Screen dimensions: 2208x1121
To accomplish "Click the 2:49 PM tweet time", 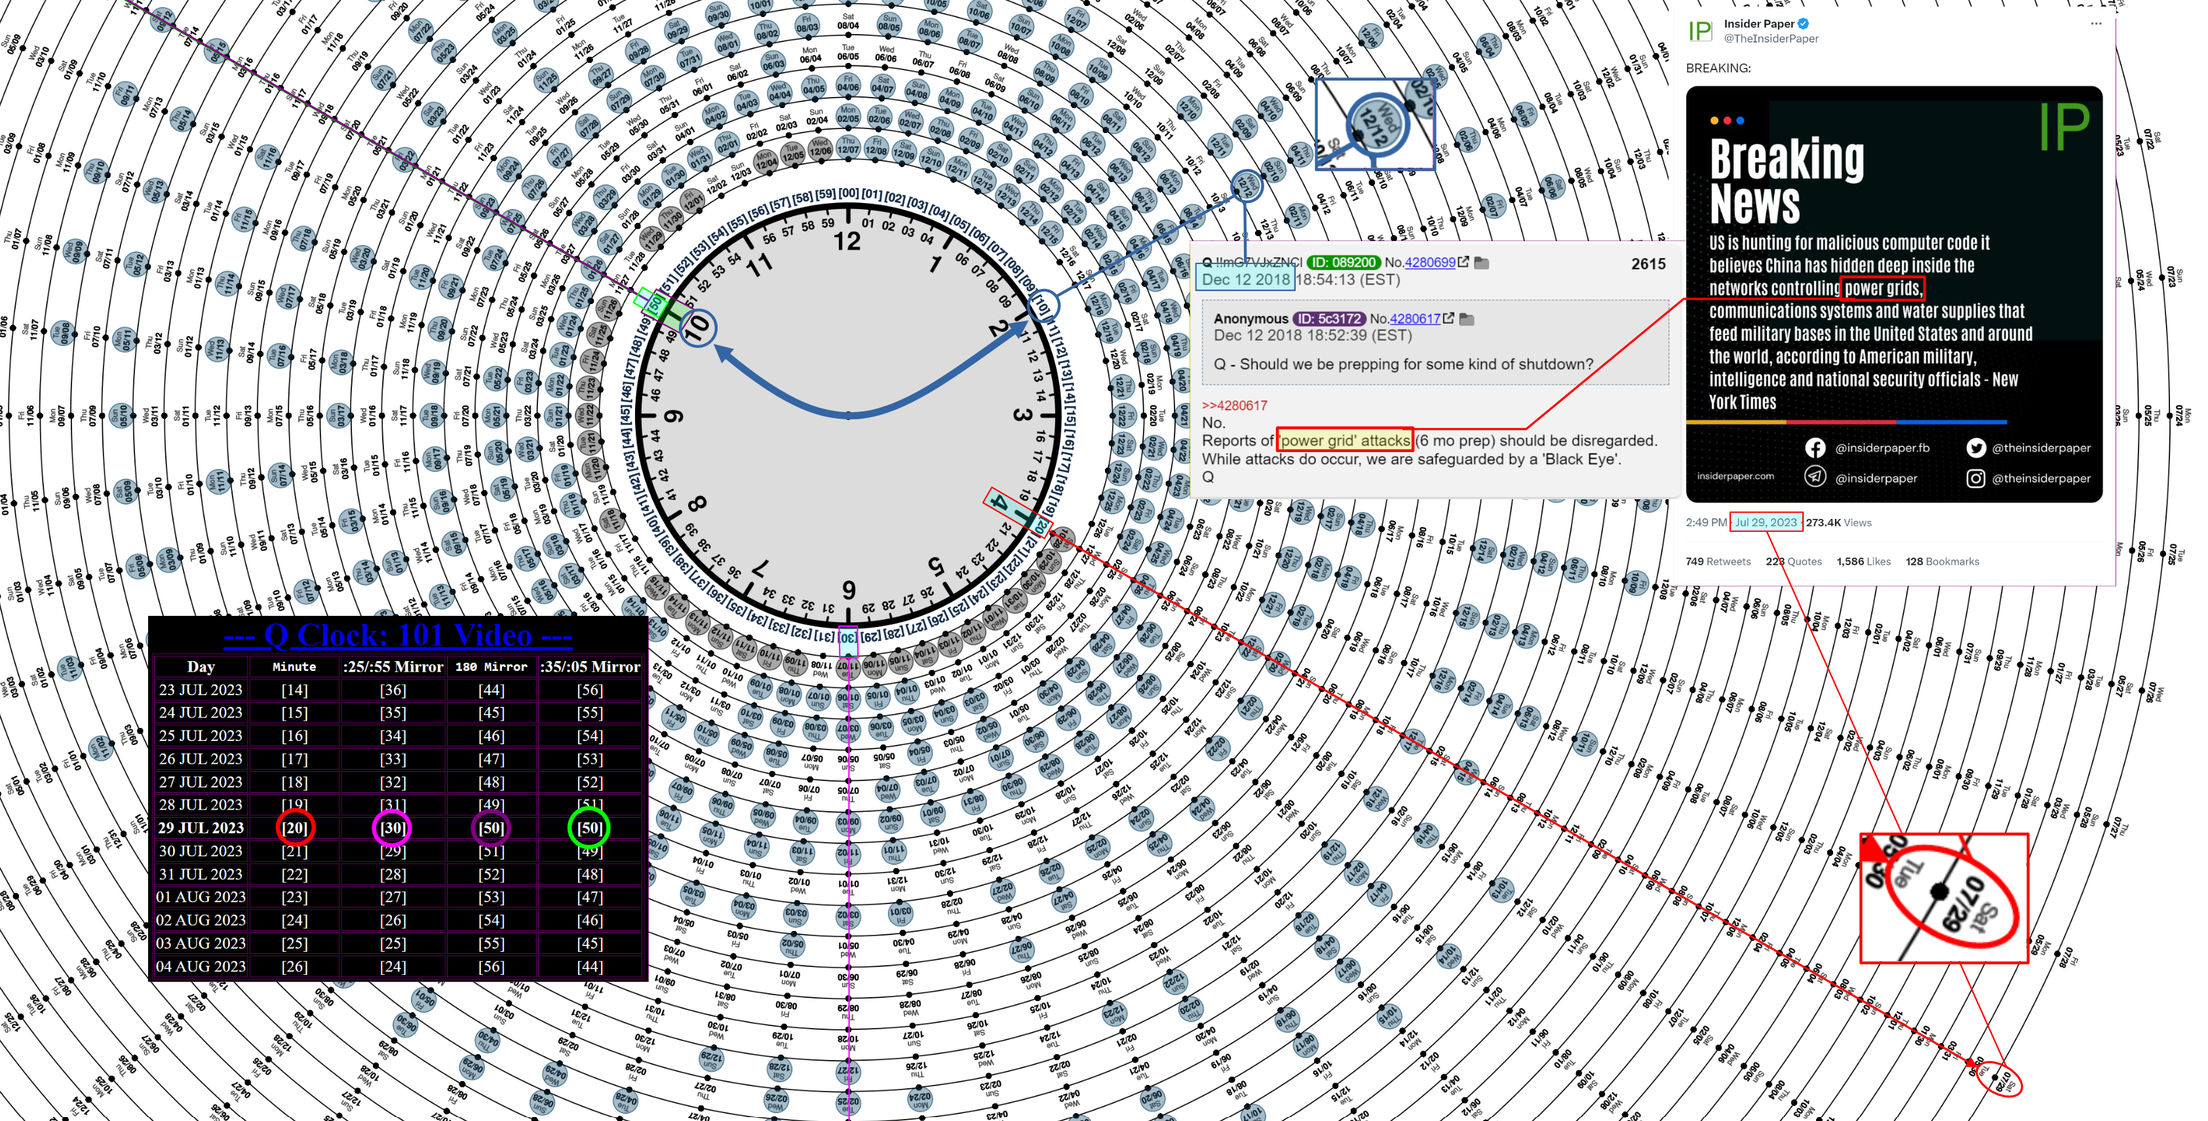I will (x=1706, y=522).
